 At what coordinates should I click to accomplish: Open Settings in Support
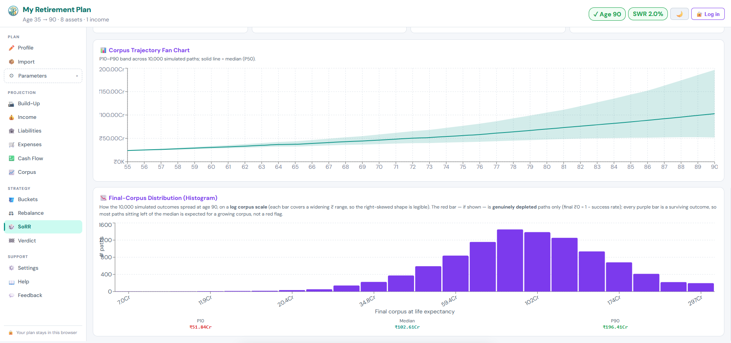coord(43,268)
